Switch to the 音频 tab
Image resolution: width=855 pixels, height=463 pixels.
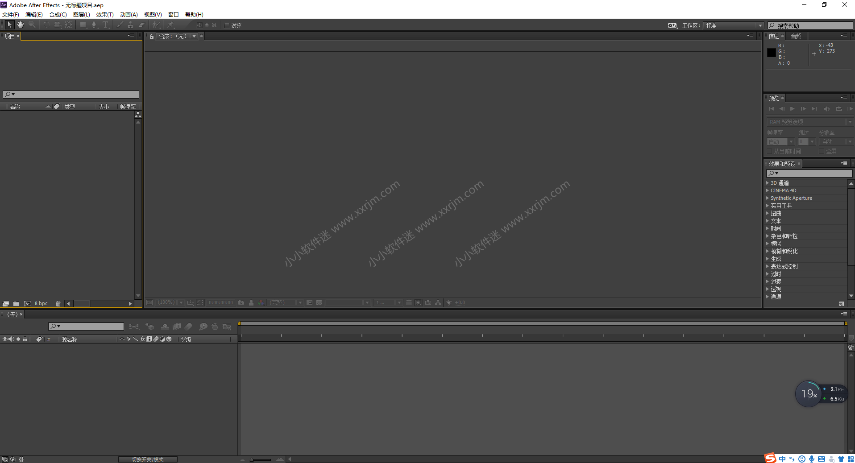click(x=796, y=36)
